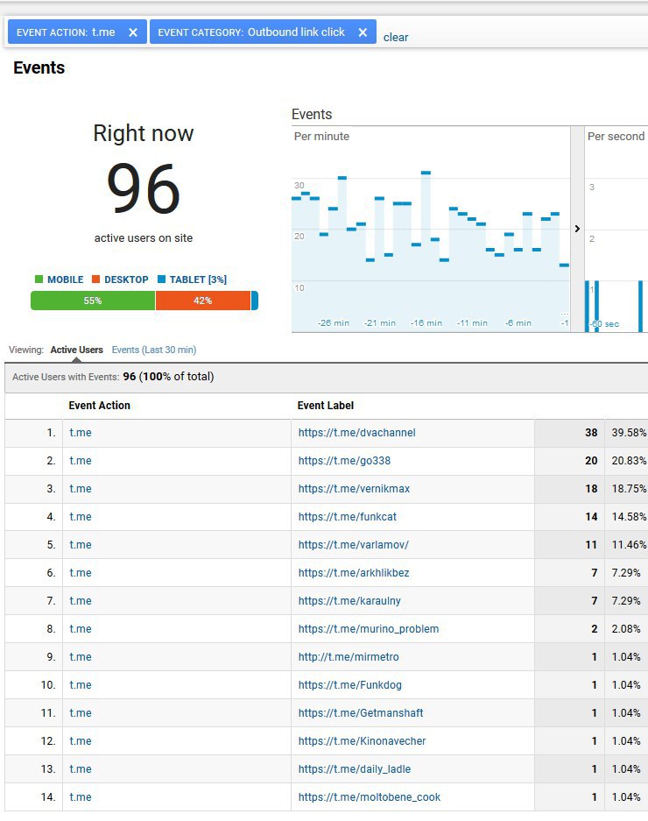The image size is (648, 821).
Task: Remove the EVENT CATEGORY Outbound link click filter
Action: (363, 32)
